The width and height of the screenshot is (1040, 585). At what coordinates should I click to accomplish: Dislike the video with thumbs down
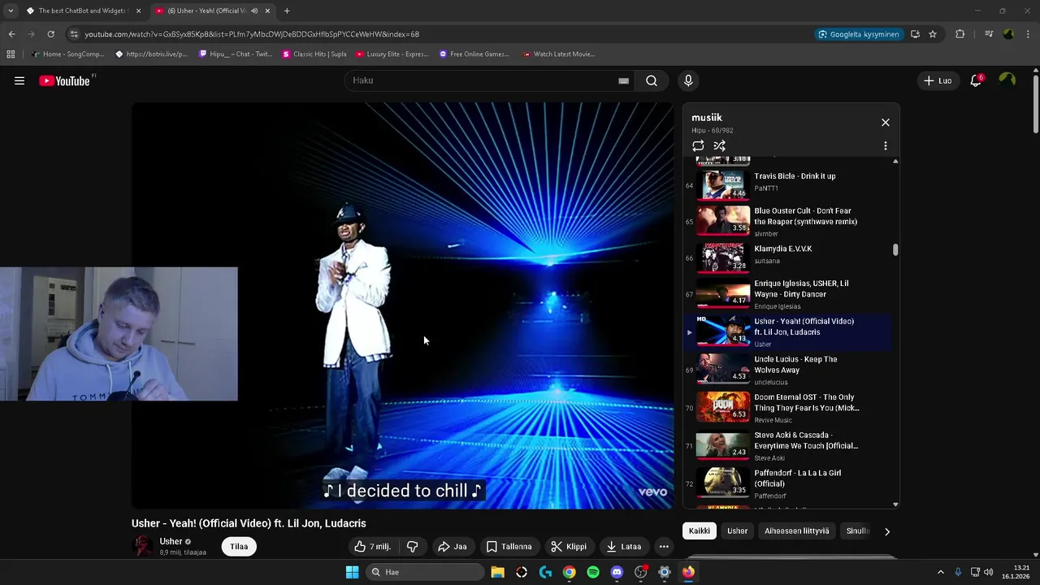(412, 547)
